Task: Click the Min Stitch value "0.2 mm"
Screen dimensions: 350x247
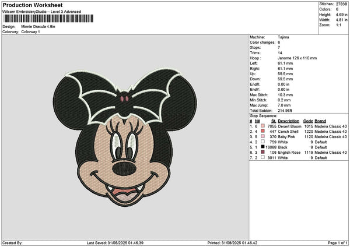Action: click(x=284, y=100)
